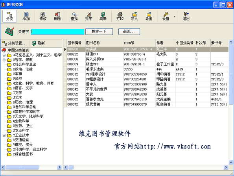Open the dropdown arrow beside 设置

[x=175, y=16]
